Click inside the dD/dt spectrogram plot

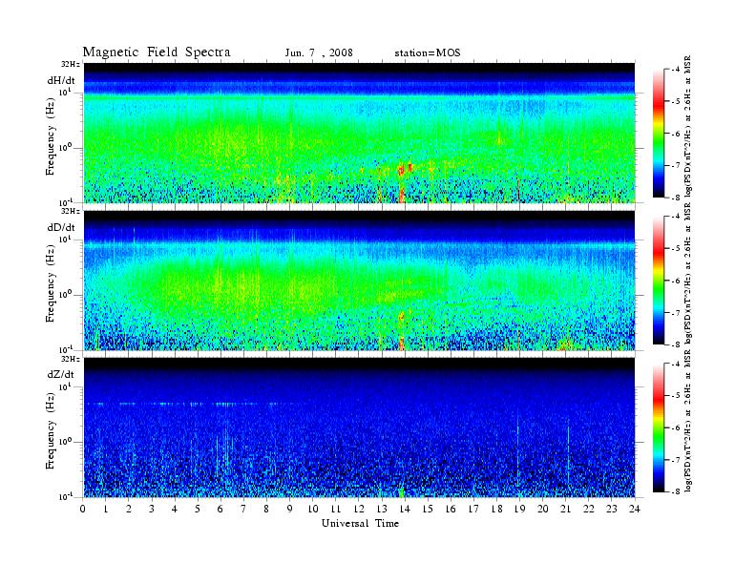pos(359,280)
